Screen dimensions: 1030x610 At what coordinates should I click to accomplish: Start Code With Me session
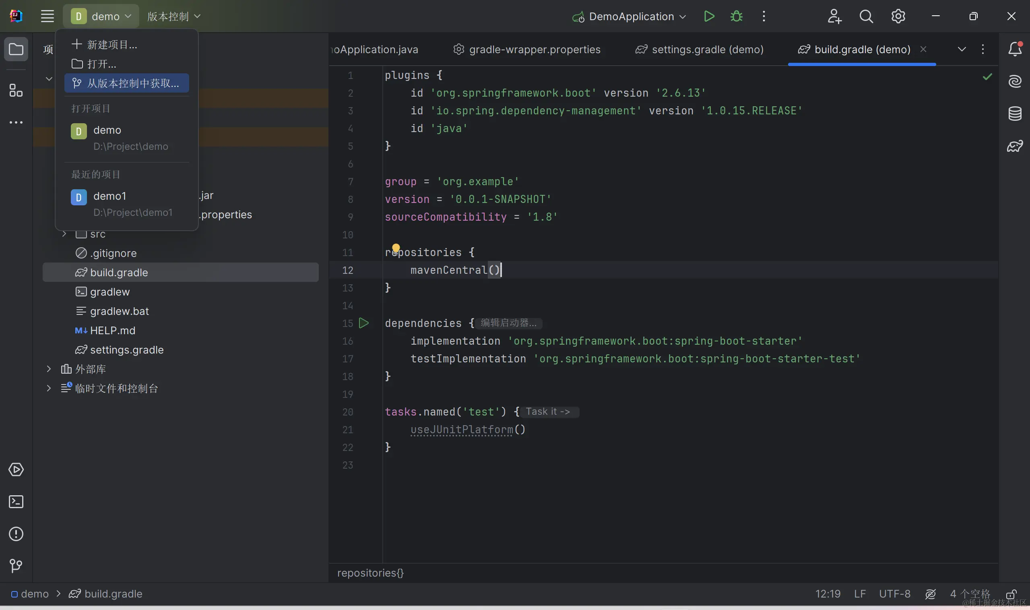[834, 16]
